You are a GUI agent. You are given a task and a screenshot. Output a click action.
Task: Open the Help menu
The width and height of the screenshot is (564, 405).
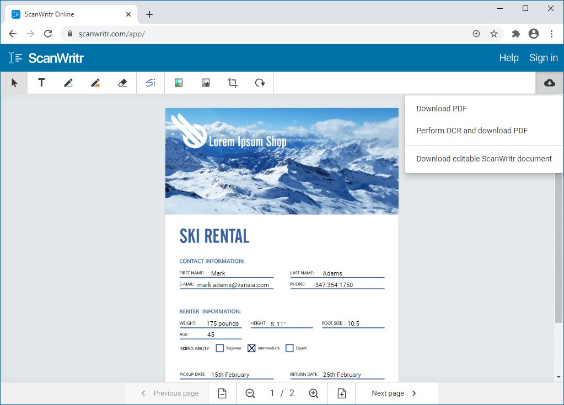click(x=509, y=58)
